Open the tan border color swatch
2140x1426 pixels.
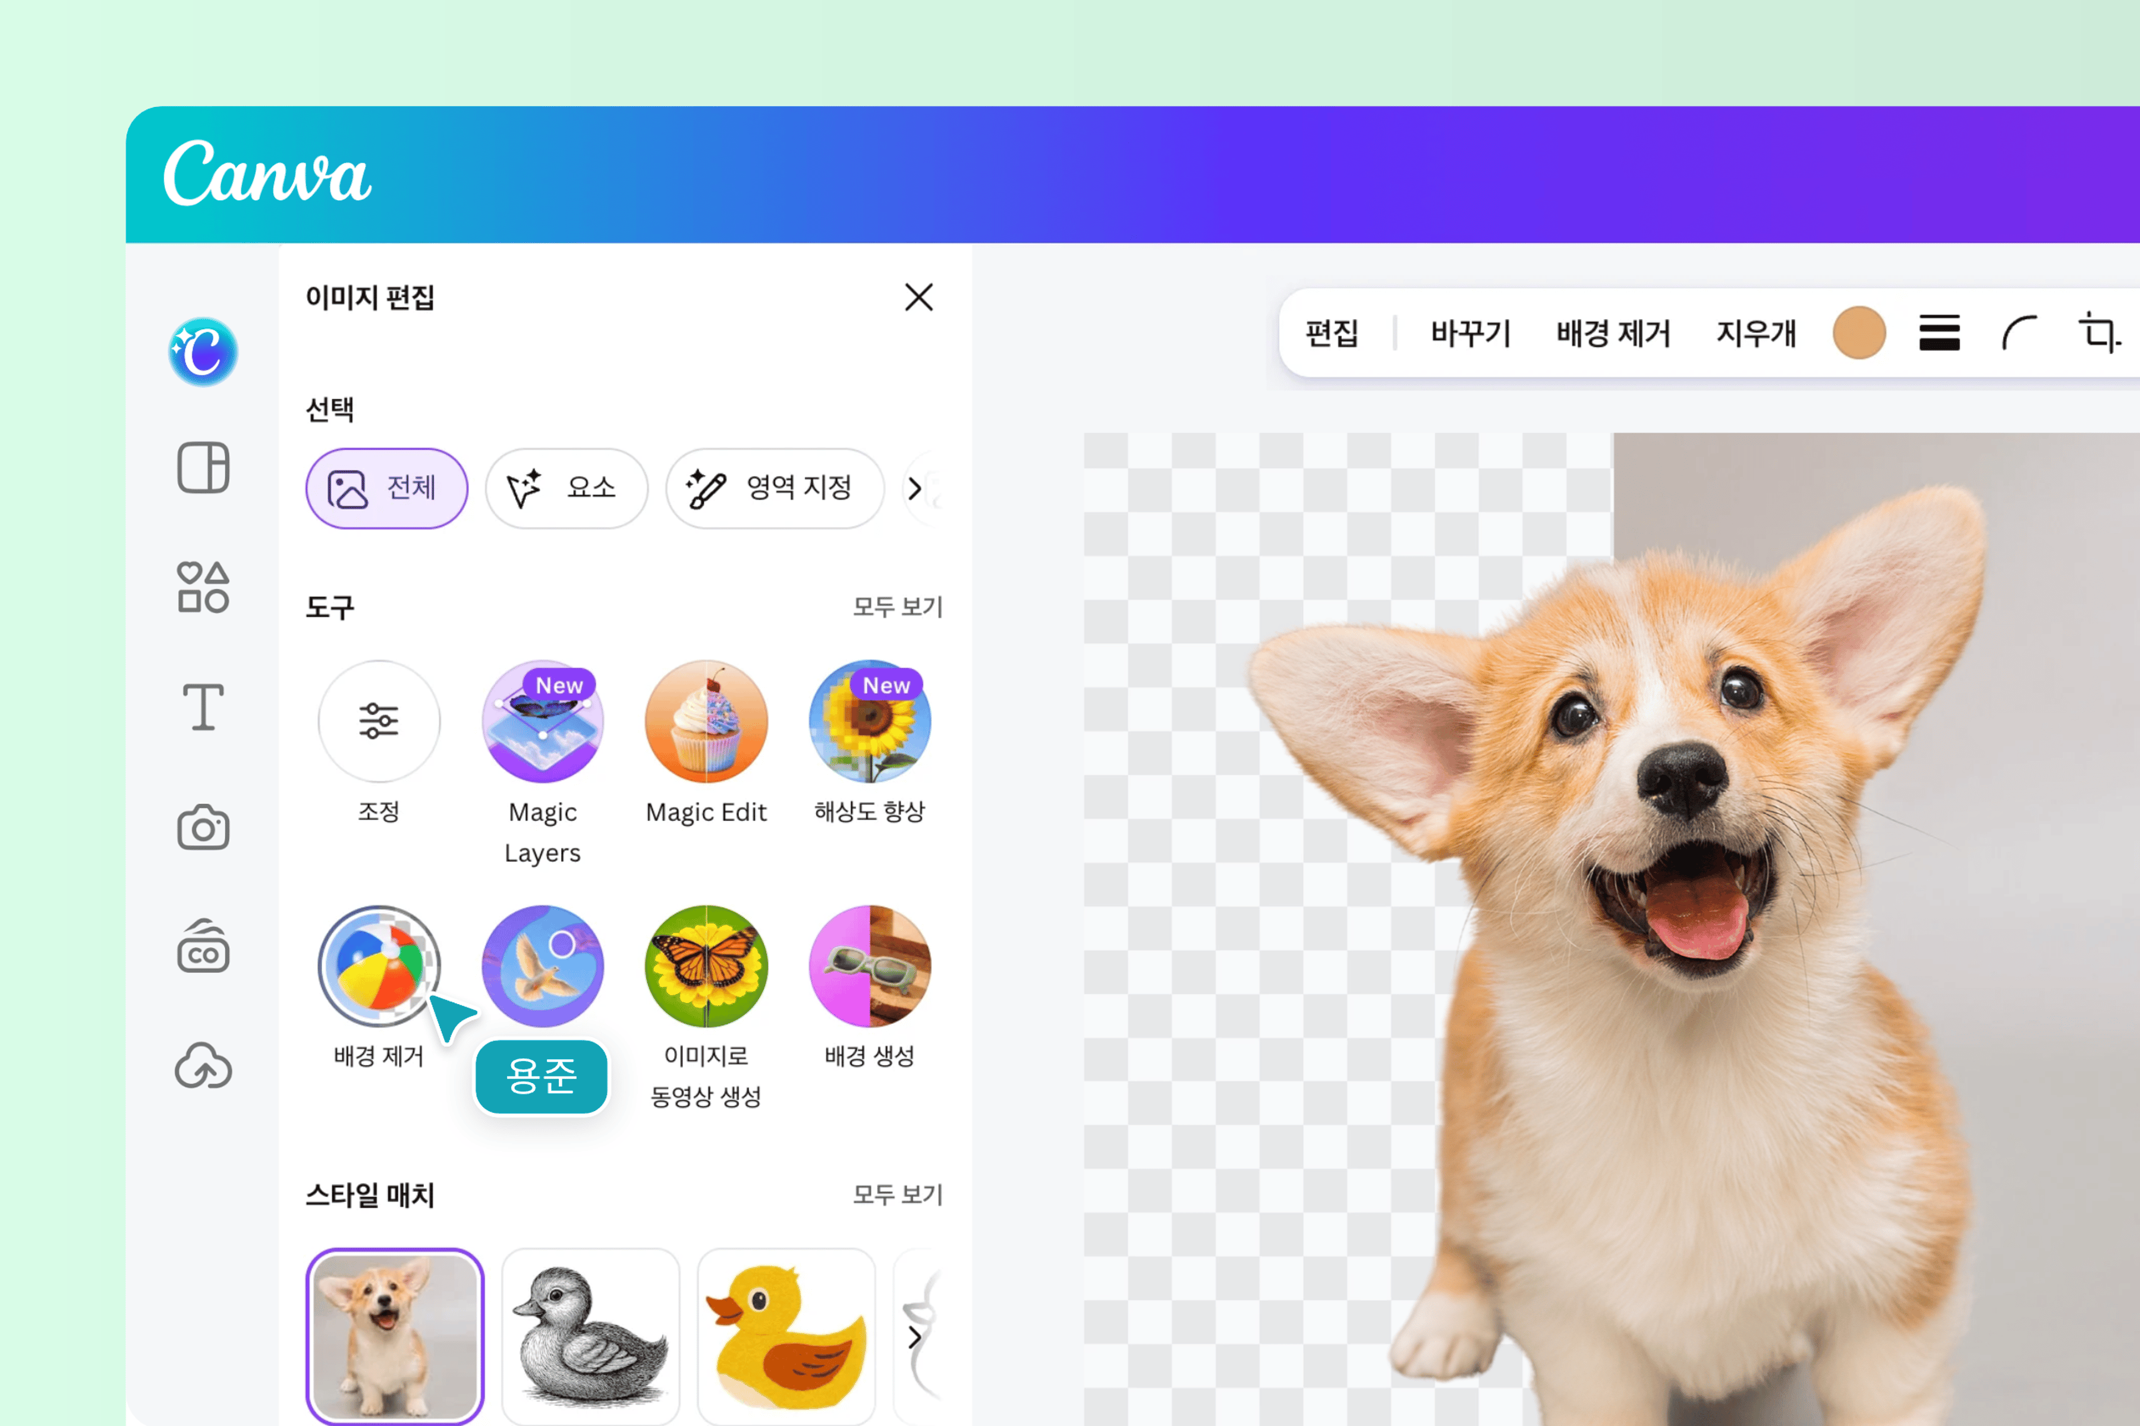coord(1859,333)
